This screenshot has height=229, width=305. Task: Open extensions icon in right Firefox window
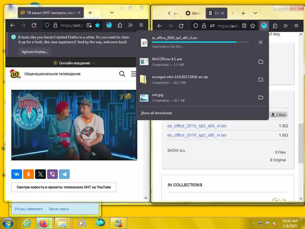coord(275,26)
